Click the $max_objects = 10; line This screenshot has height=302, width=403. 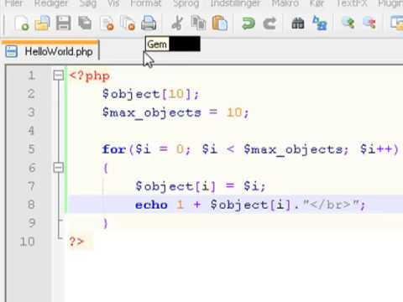click(x=175, y=113)
